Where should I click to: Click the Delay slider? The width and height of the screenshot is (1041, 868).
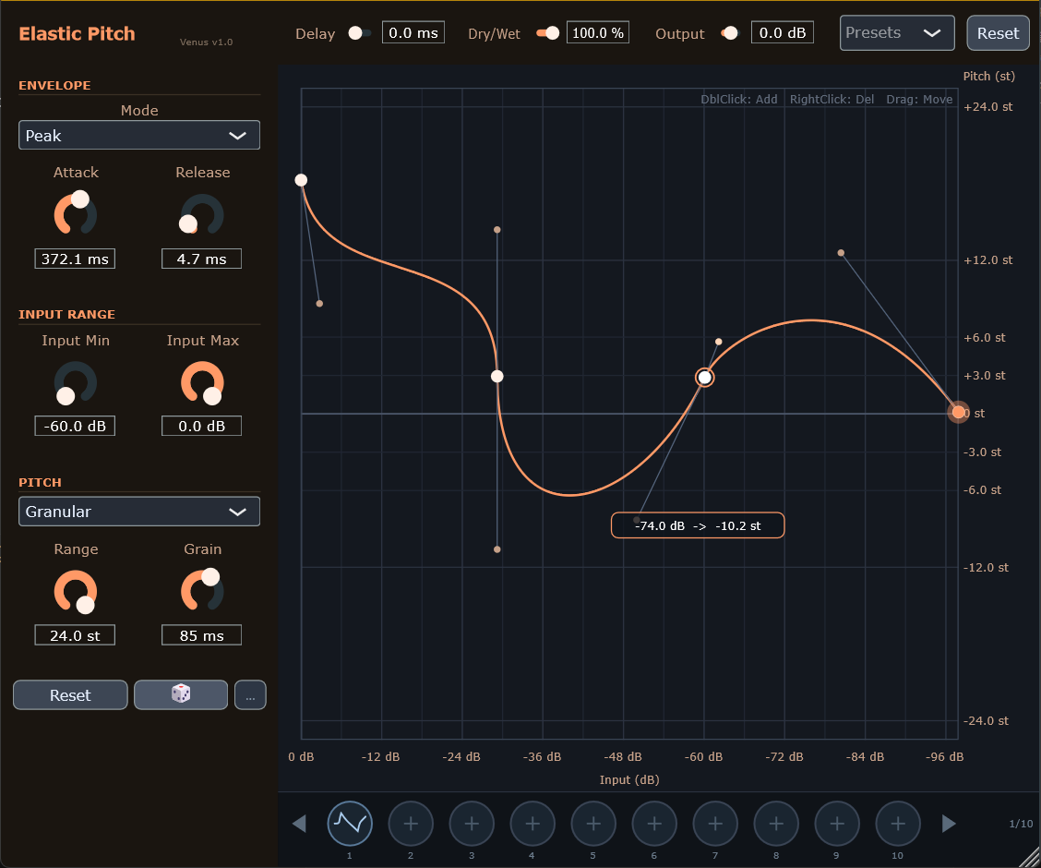359,32
